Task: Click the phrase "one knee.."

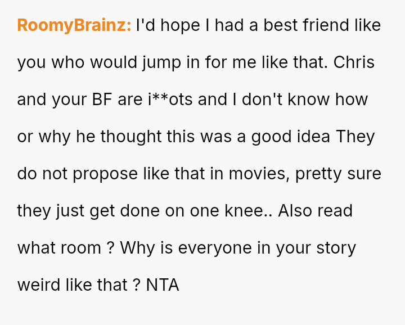Action: [230, 211]
